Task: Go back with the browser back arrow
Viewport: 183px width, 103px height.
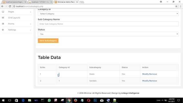Action: coord(3,6)
